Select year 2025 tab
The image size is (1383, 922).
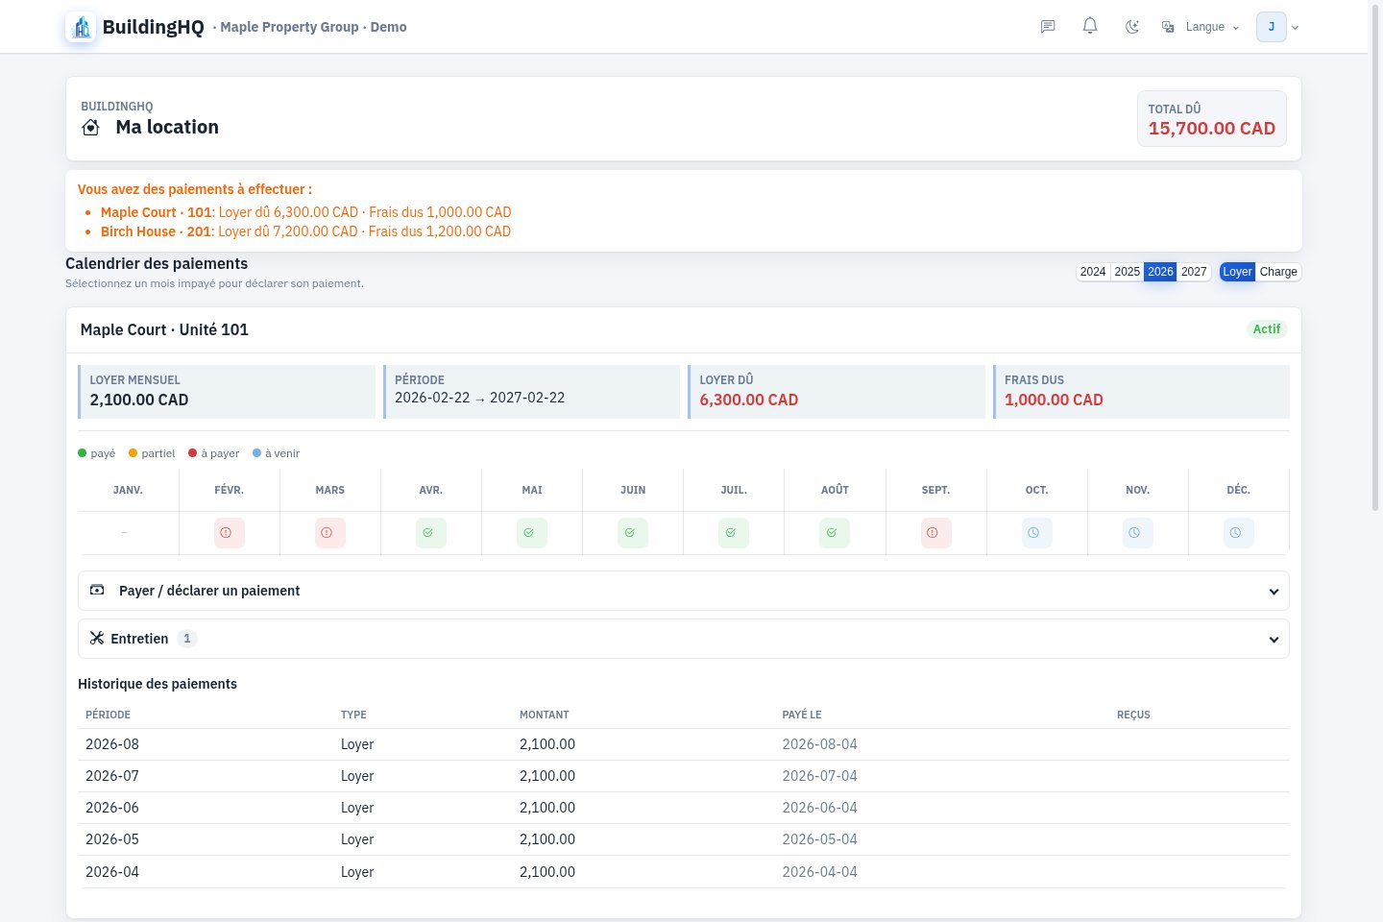click(x=1127, y=272)
